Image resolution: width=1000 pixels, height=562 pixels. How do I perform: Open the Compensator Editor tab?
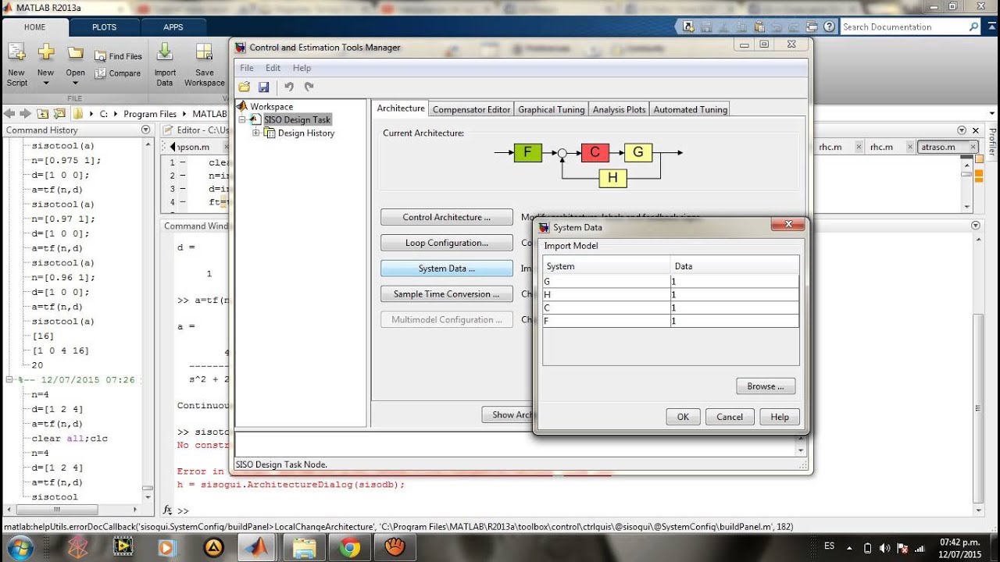click(471, 109)
